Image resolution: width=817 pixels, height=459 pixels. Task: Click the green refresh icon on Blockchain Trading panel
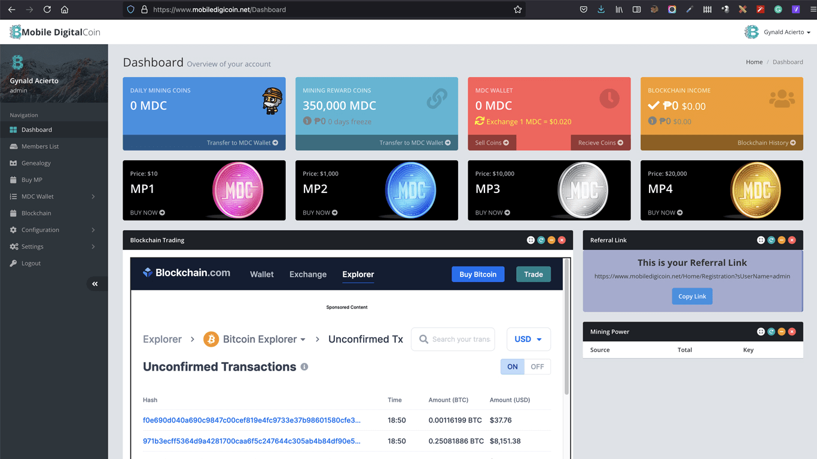pyautogui.click(x=541, y=240)
